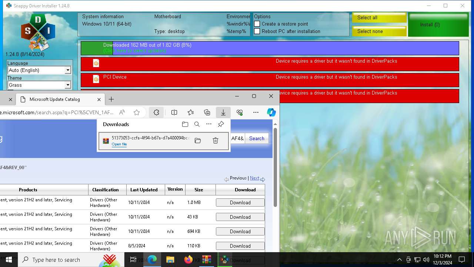Click downloaded file's WinRAR archive icon
Image resolution: width=474 pixels, height=267 pixels.
coord(106,141)
